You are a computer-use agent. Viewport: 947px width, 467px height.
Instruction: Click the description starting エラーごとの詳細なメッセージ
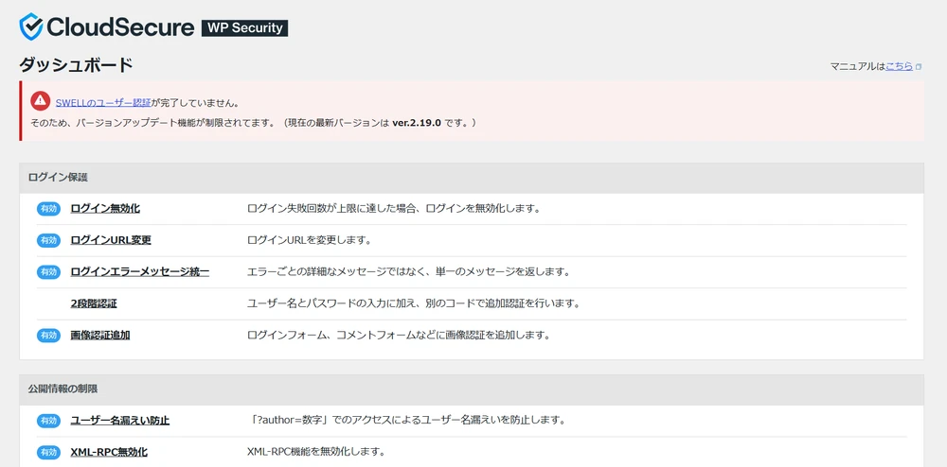[x=409, y=271]
